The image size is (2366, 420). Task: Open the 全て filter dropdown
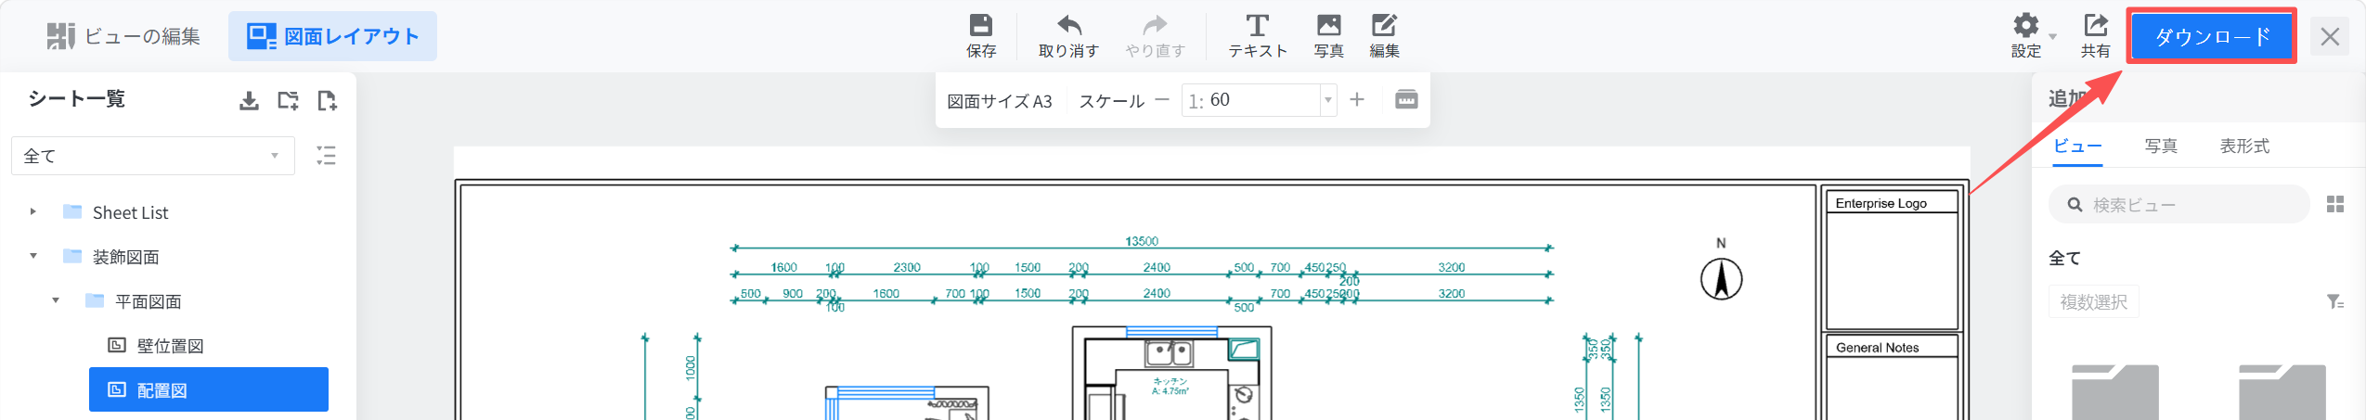tap(153, 156)
